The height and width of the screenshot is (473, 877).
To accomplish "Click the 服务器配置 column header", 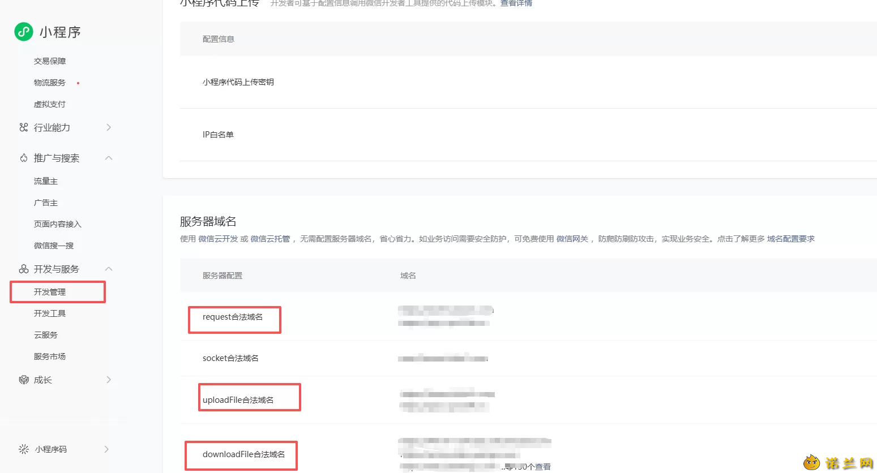I will coord(223,276).
